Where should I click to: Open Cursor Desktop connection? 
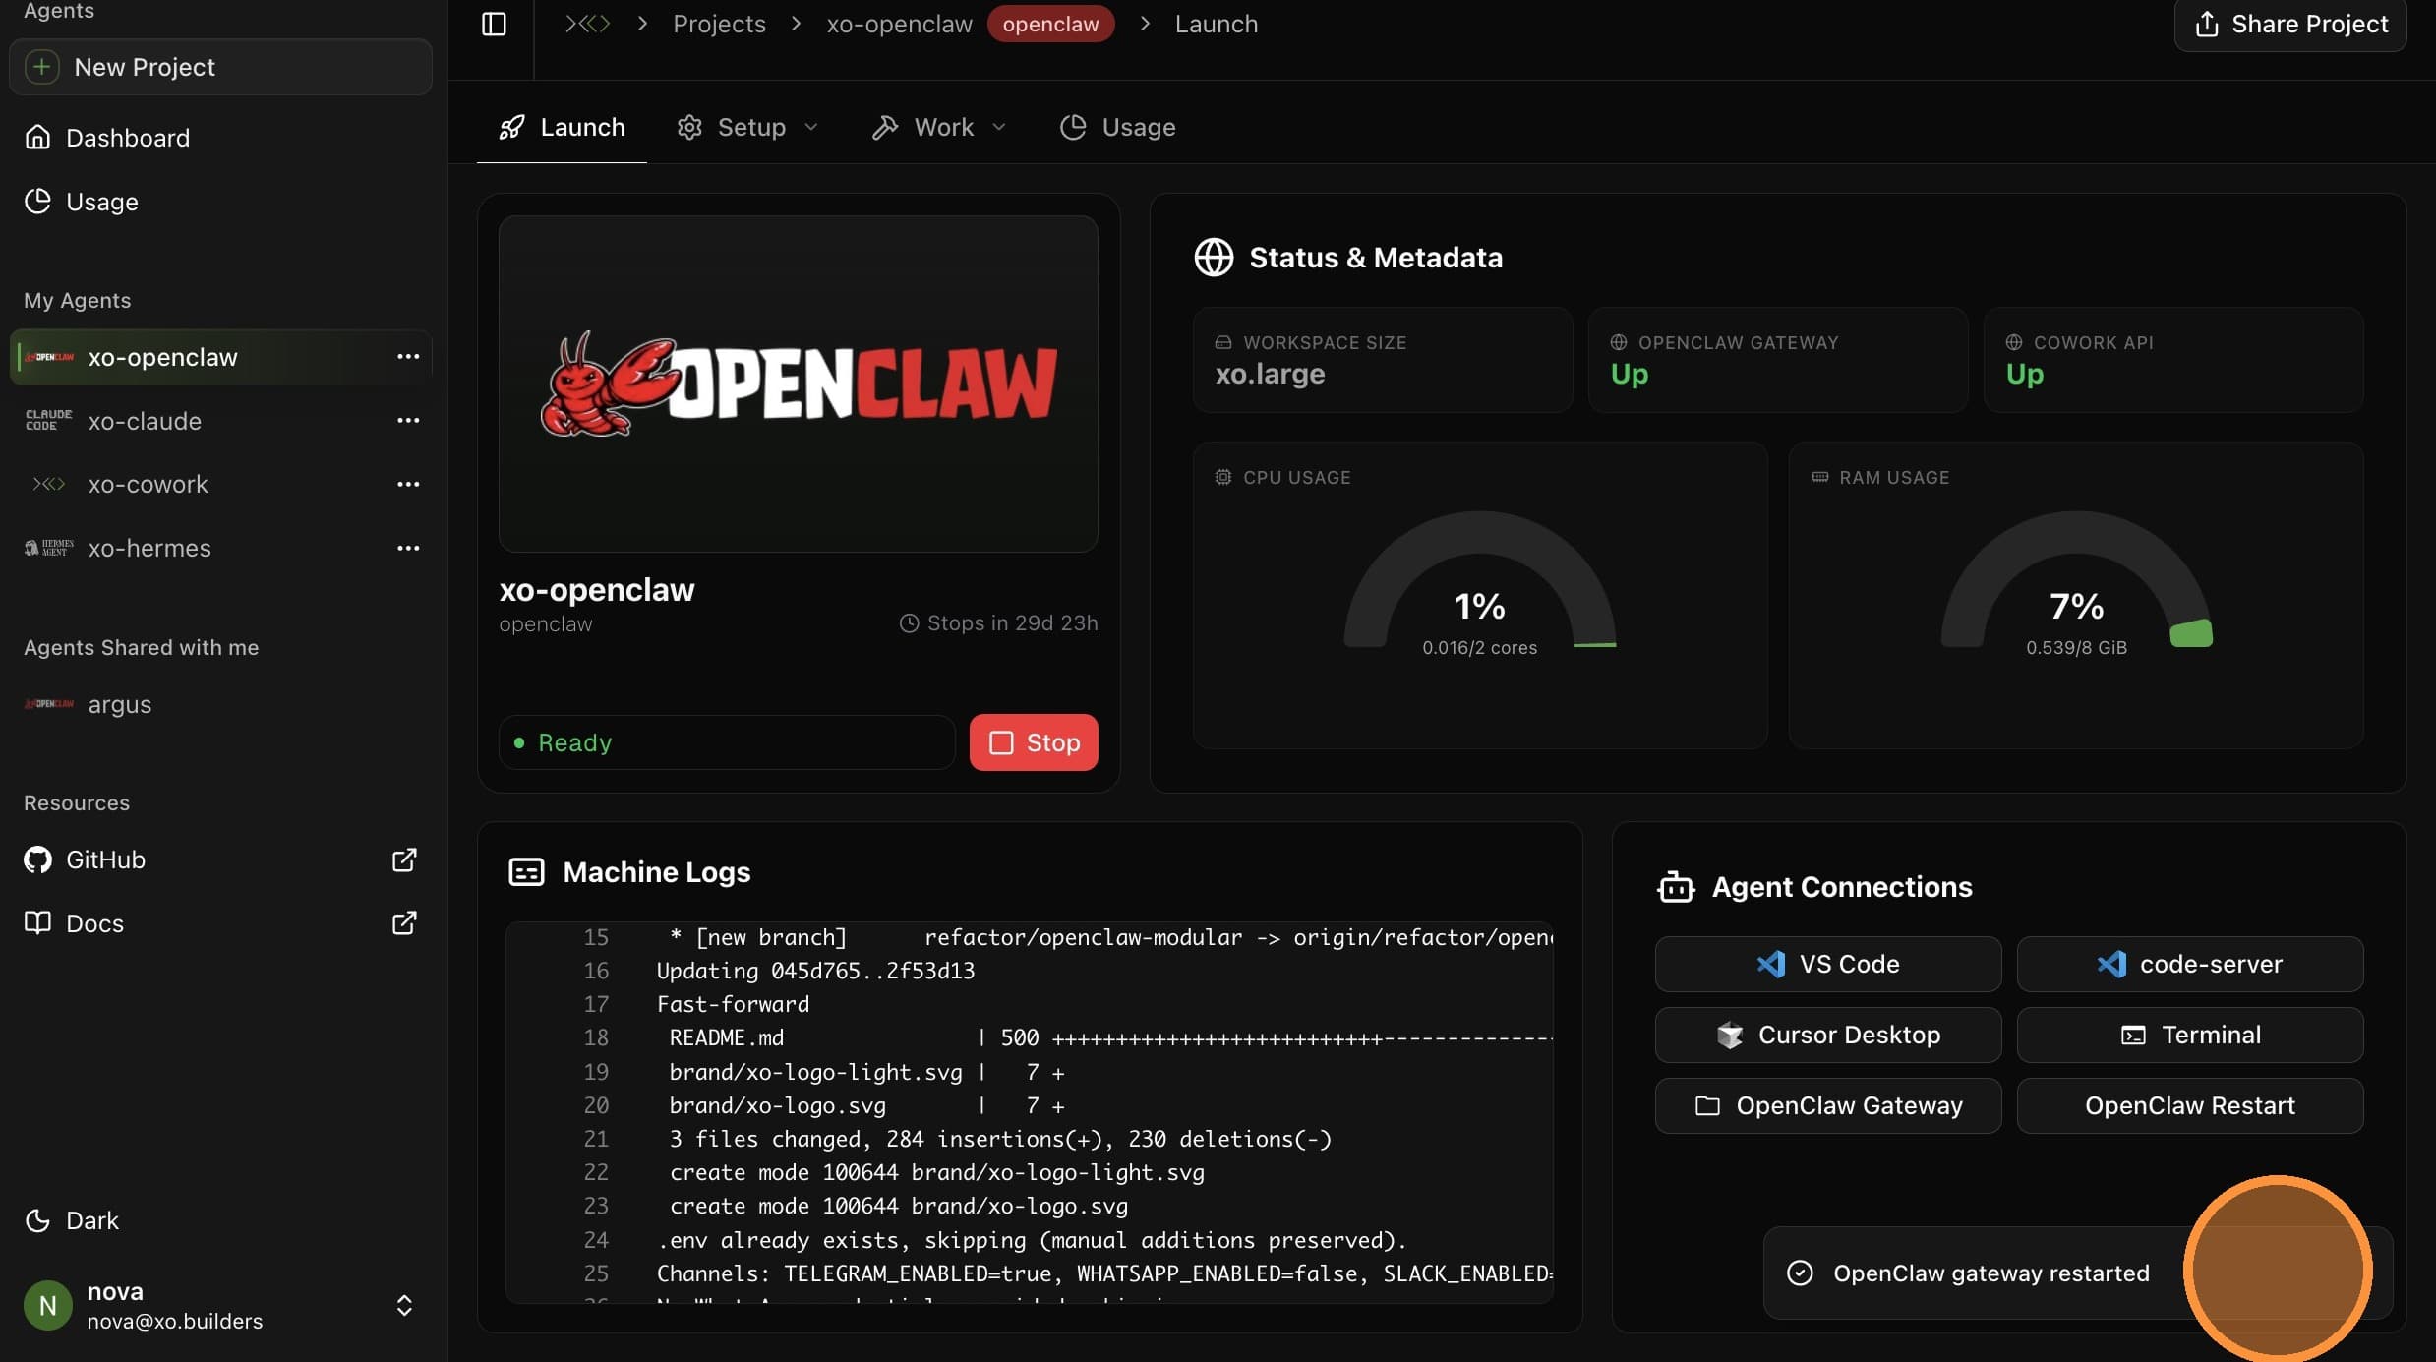point(1828,1035)
